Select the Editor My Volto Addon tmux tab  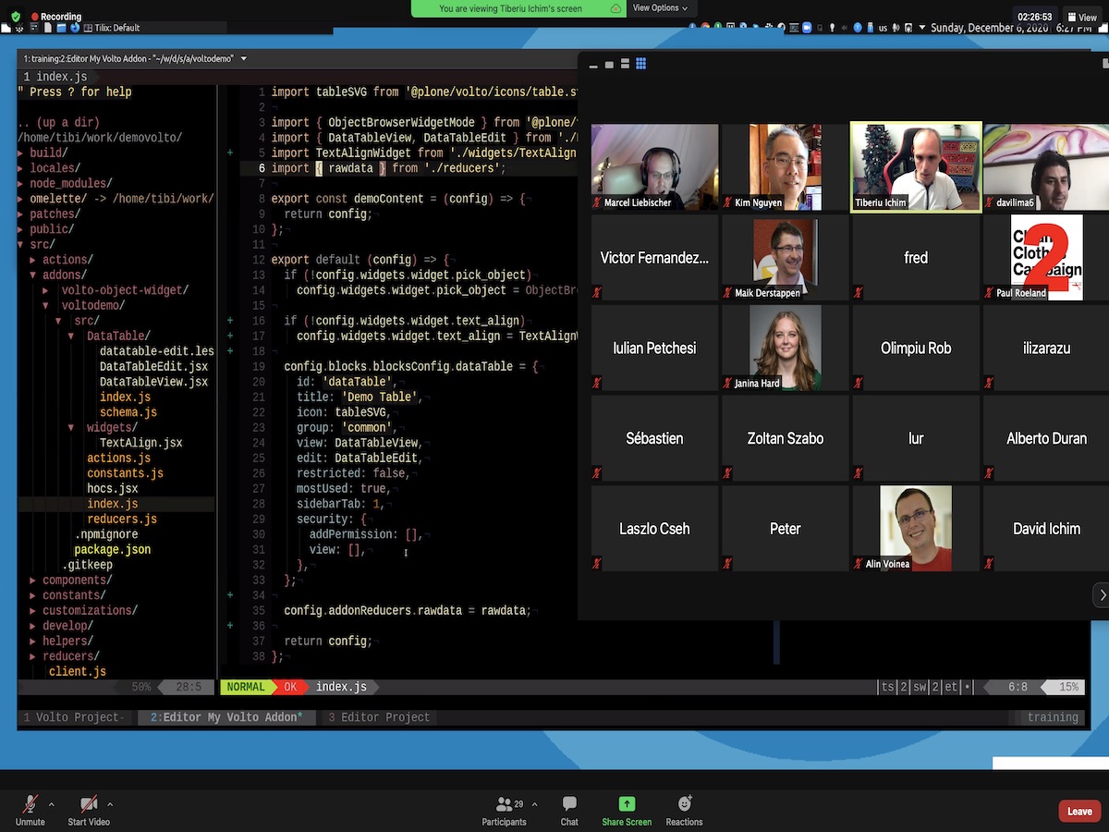click(226, 717)
